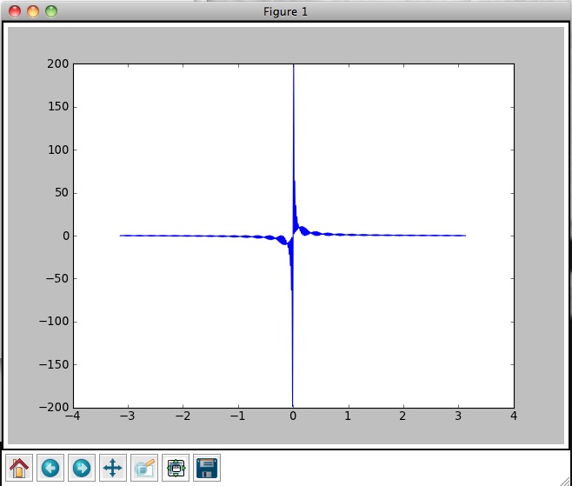Click x-axis label 2

coord(402,416)
